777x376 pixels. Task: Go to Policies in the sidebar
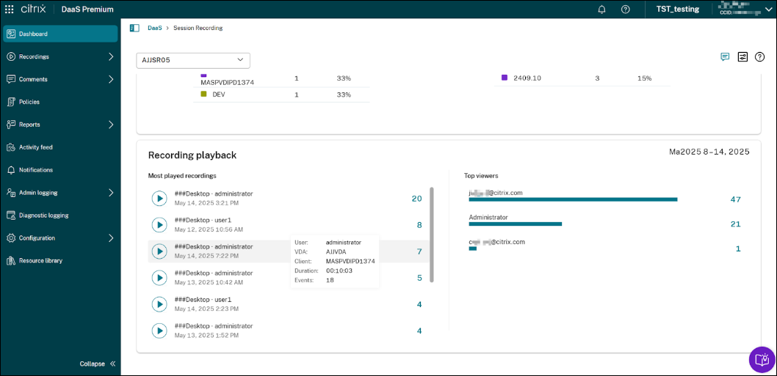click(29, 102)
